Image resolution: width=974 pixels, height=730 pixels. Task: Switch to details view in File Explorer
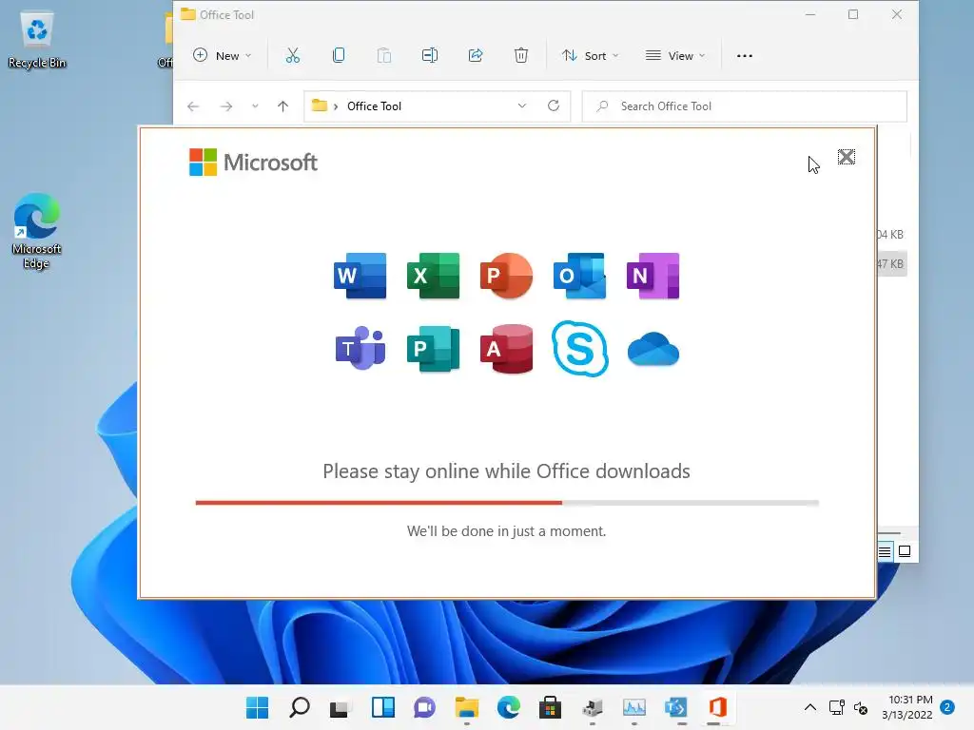885,551
